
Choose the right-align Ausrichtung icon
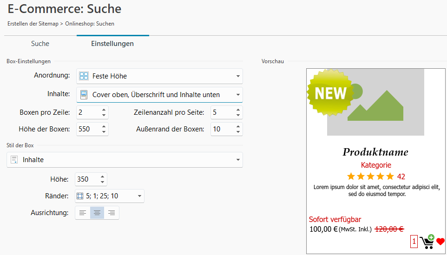[x=112, y=213]
